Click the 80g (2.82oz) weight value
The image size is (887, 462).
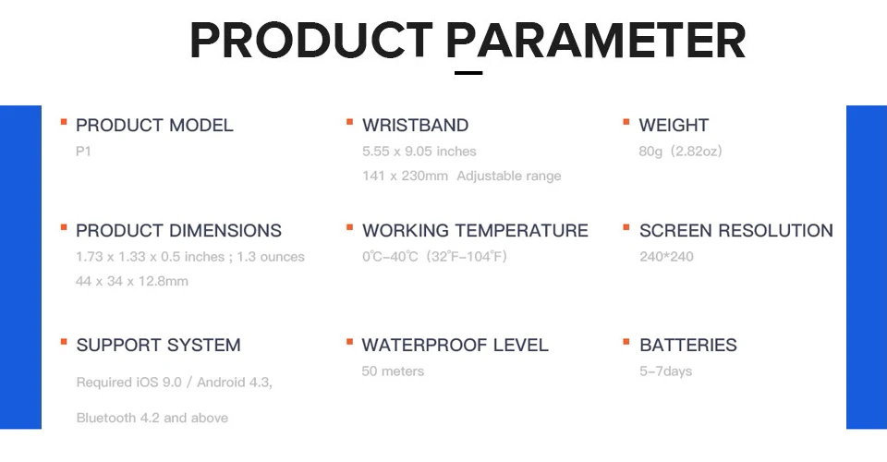[x=681, y=151]
